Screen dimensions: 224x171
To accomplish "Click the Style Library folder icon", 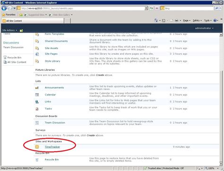I will pyautogui.click(x=37, y=61).
